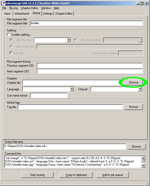Open the Help menu
This screenshot has width=150, height=186.
click(56, 8)
